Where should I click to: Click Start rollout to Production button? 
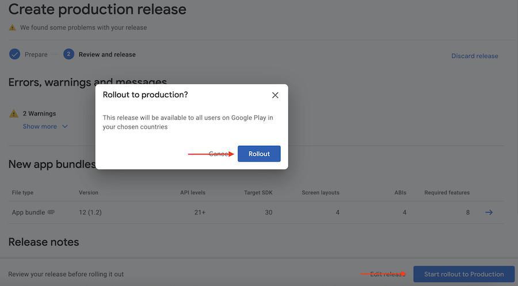(464, 274)
